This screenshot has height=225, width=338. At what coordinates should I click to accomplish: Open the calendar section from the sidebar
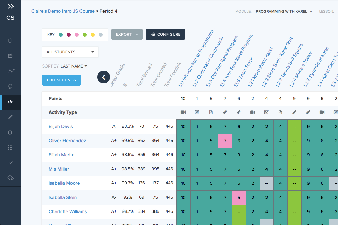tap(10, 56)
